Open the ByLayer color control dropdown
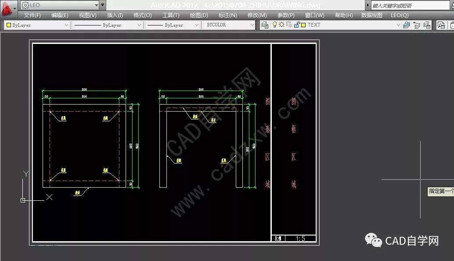The image size is (454, 261). 37,25
